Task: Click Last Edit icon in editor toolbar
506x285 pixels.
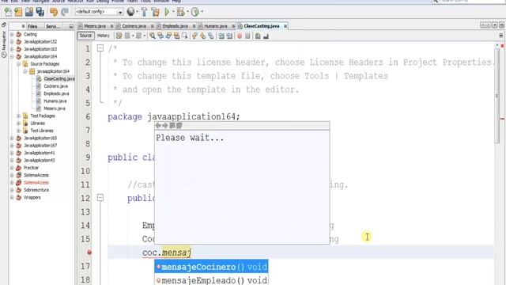Action: tap(119, 36)
